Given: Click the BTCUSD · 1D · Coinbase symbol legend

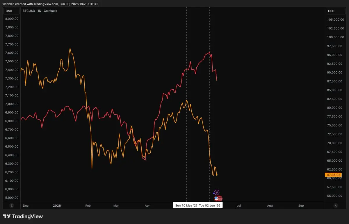Looking at the screenshot, I should 40,11.
